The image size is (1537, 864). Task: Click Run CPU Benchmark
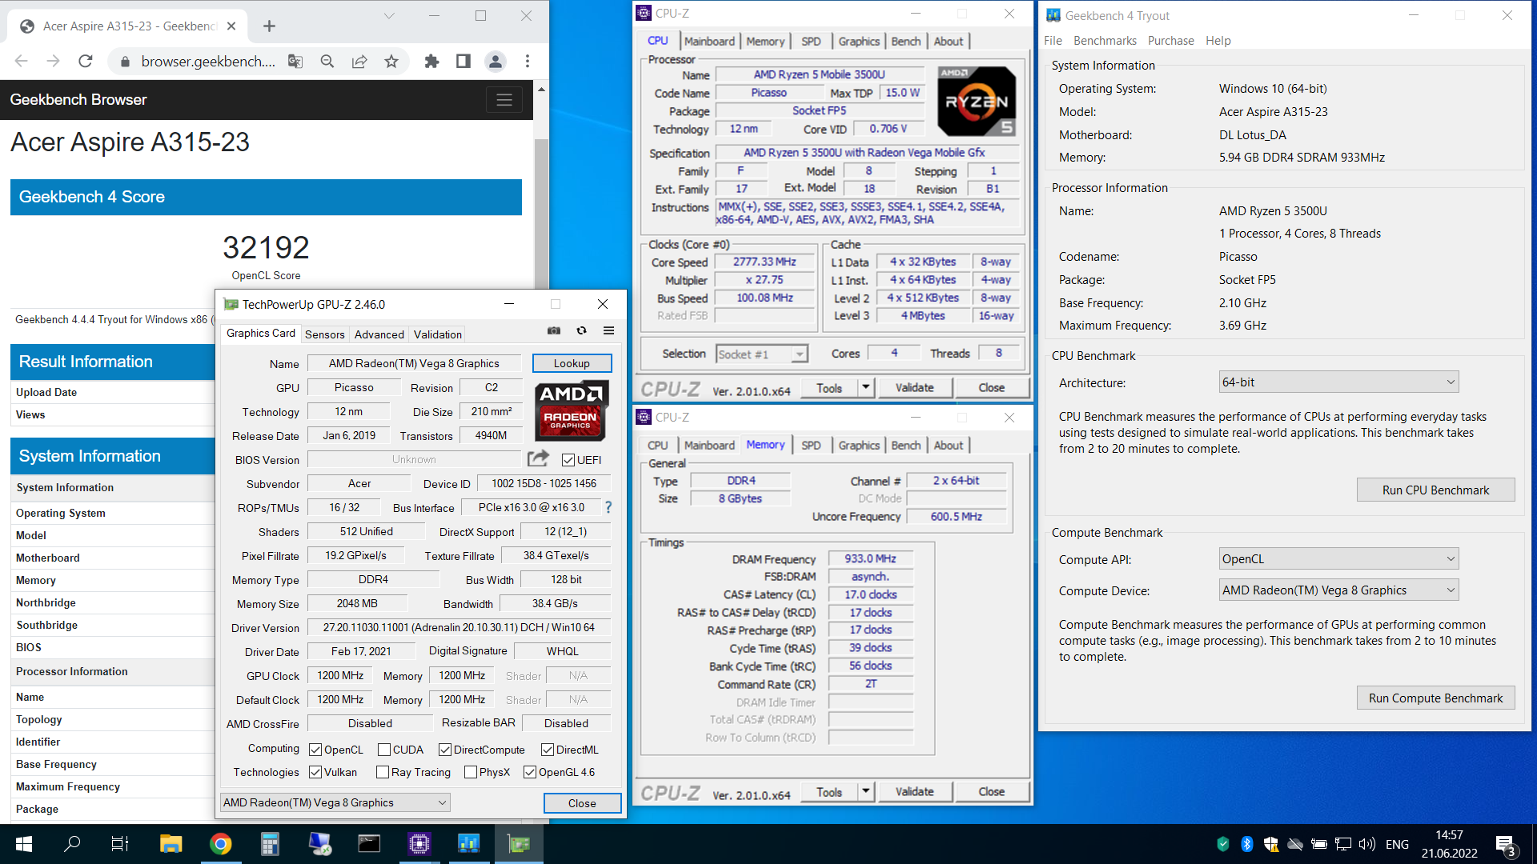(x=1435, y=490)
